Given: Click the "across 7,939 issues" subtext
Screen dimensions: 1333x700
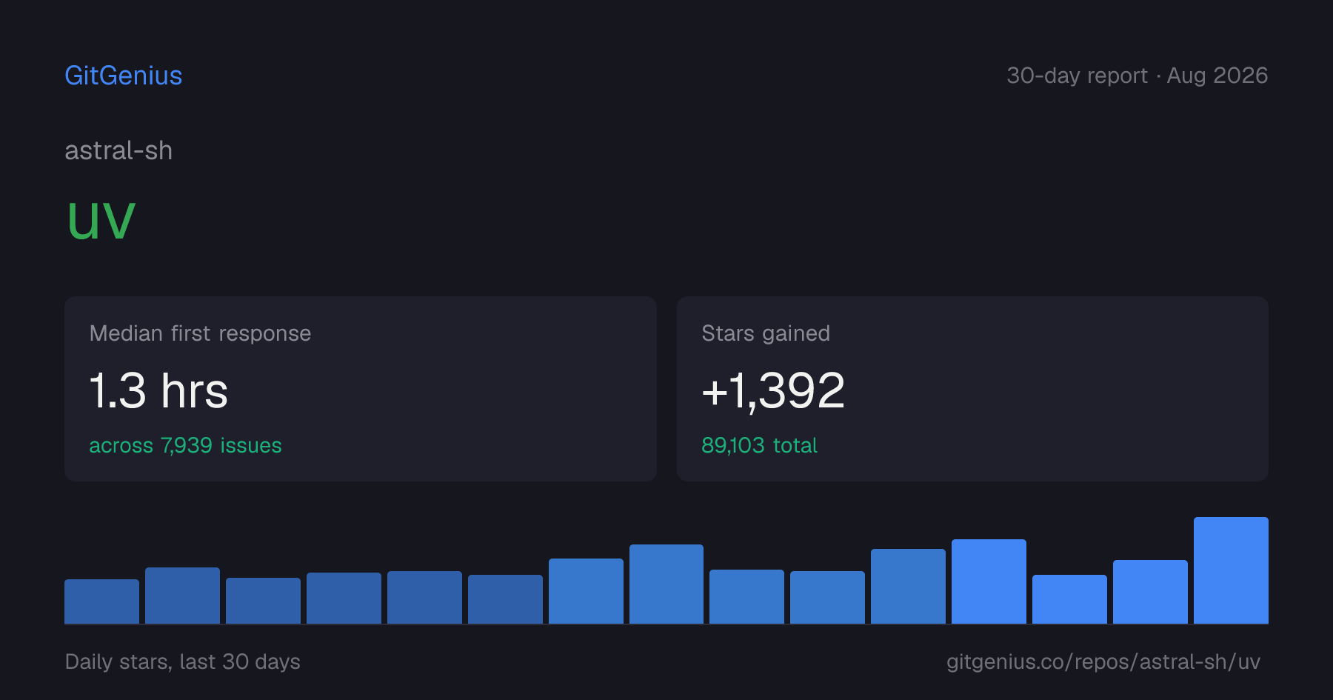Looking at the screenshot, I should 185,445.
